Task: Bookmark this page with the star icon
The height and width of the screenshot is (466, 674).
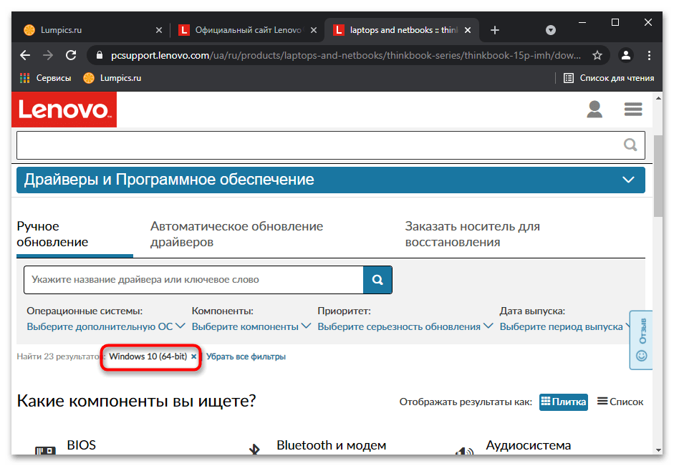Action: pyautogui.click(x=597, y=55)
